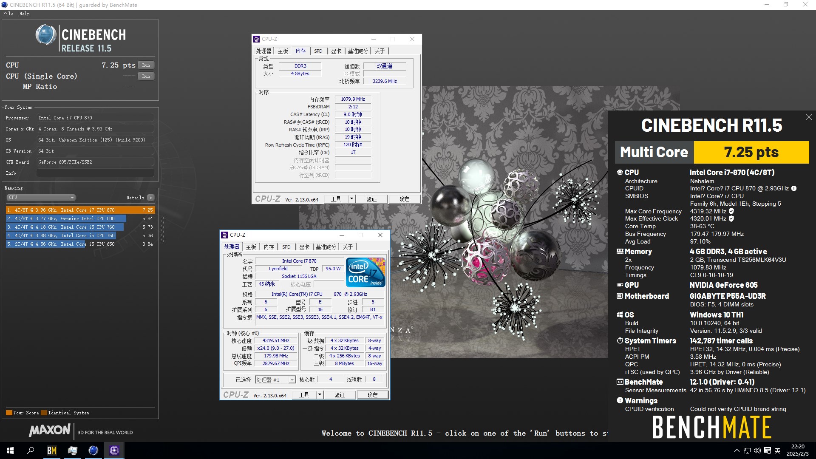
Task: Click the Intel Core i7 inside logo
Action: tap(365, 272)
